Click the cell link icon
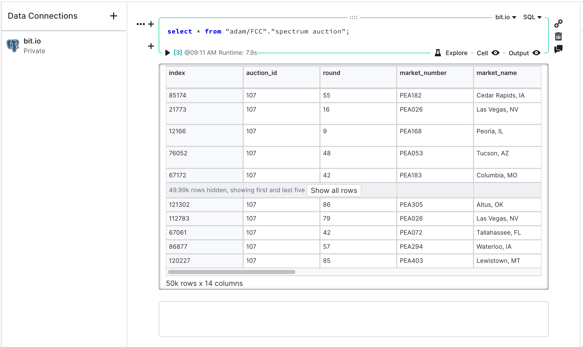 (x=558, y=24)
